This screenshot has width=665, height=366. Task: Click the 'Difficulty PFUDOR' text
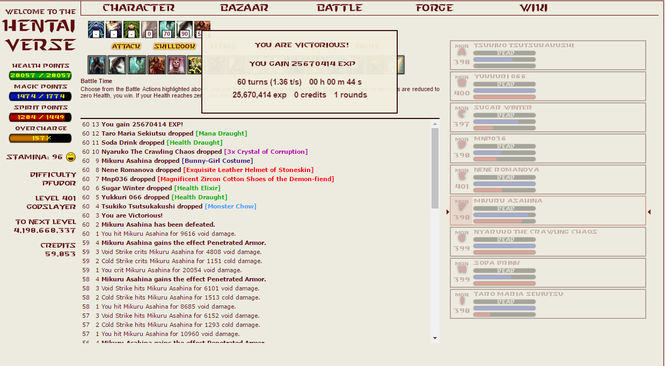point(53,178)
